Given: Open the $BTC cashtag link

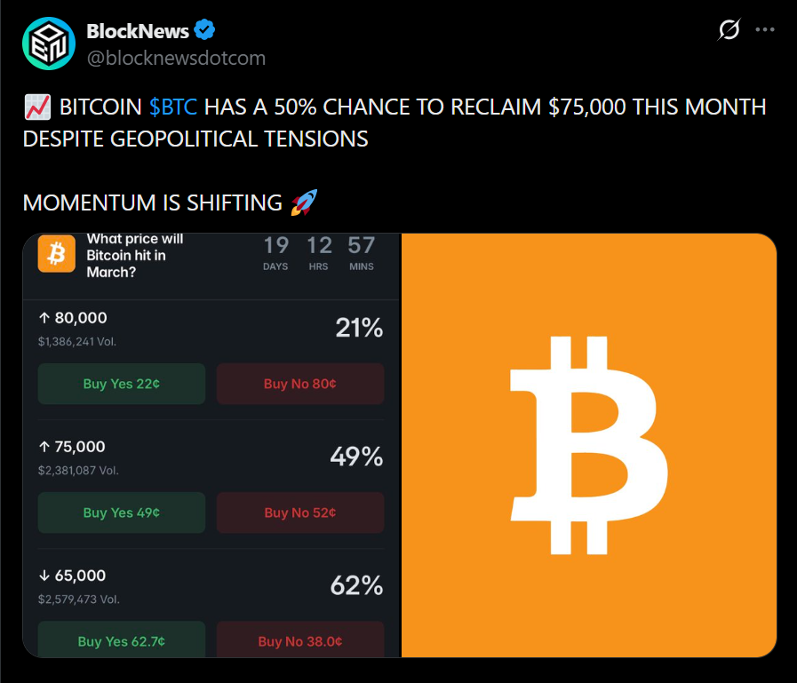Looking at the screenshot, I should point(173,107).
